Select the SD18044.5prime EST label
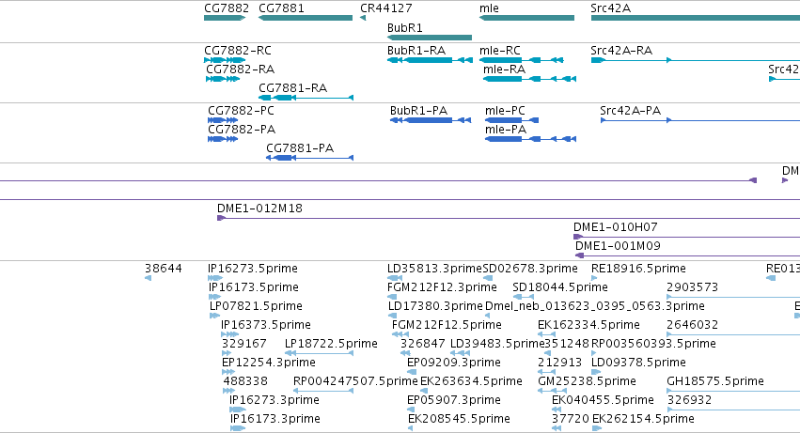 (x=560, y=287)
